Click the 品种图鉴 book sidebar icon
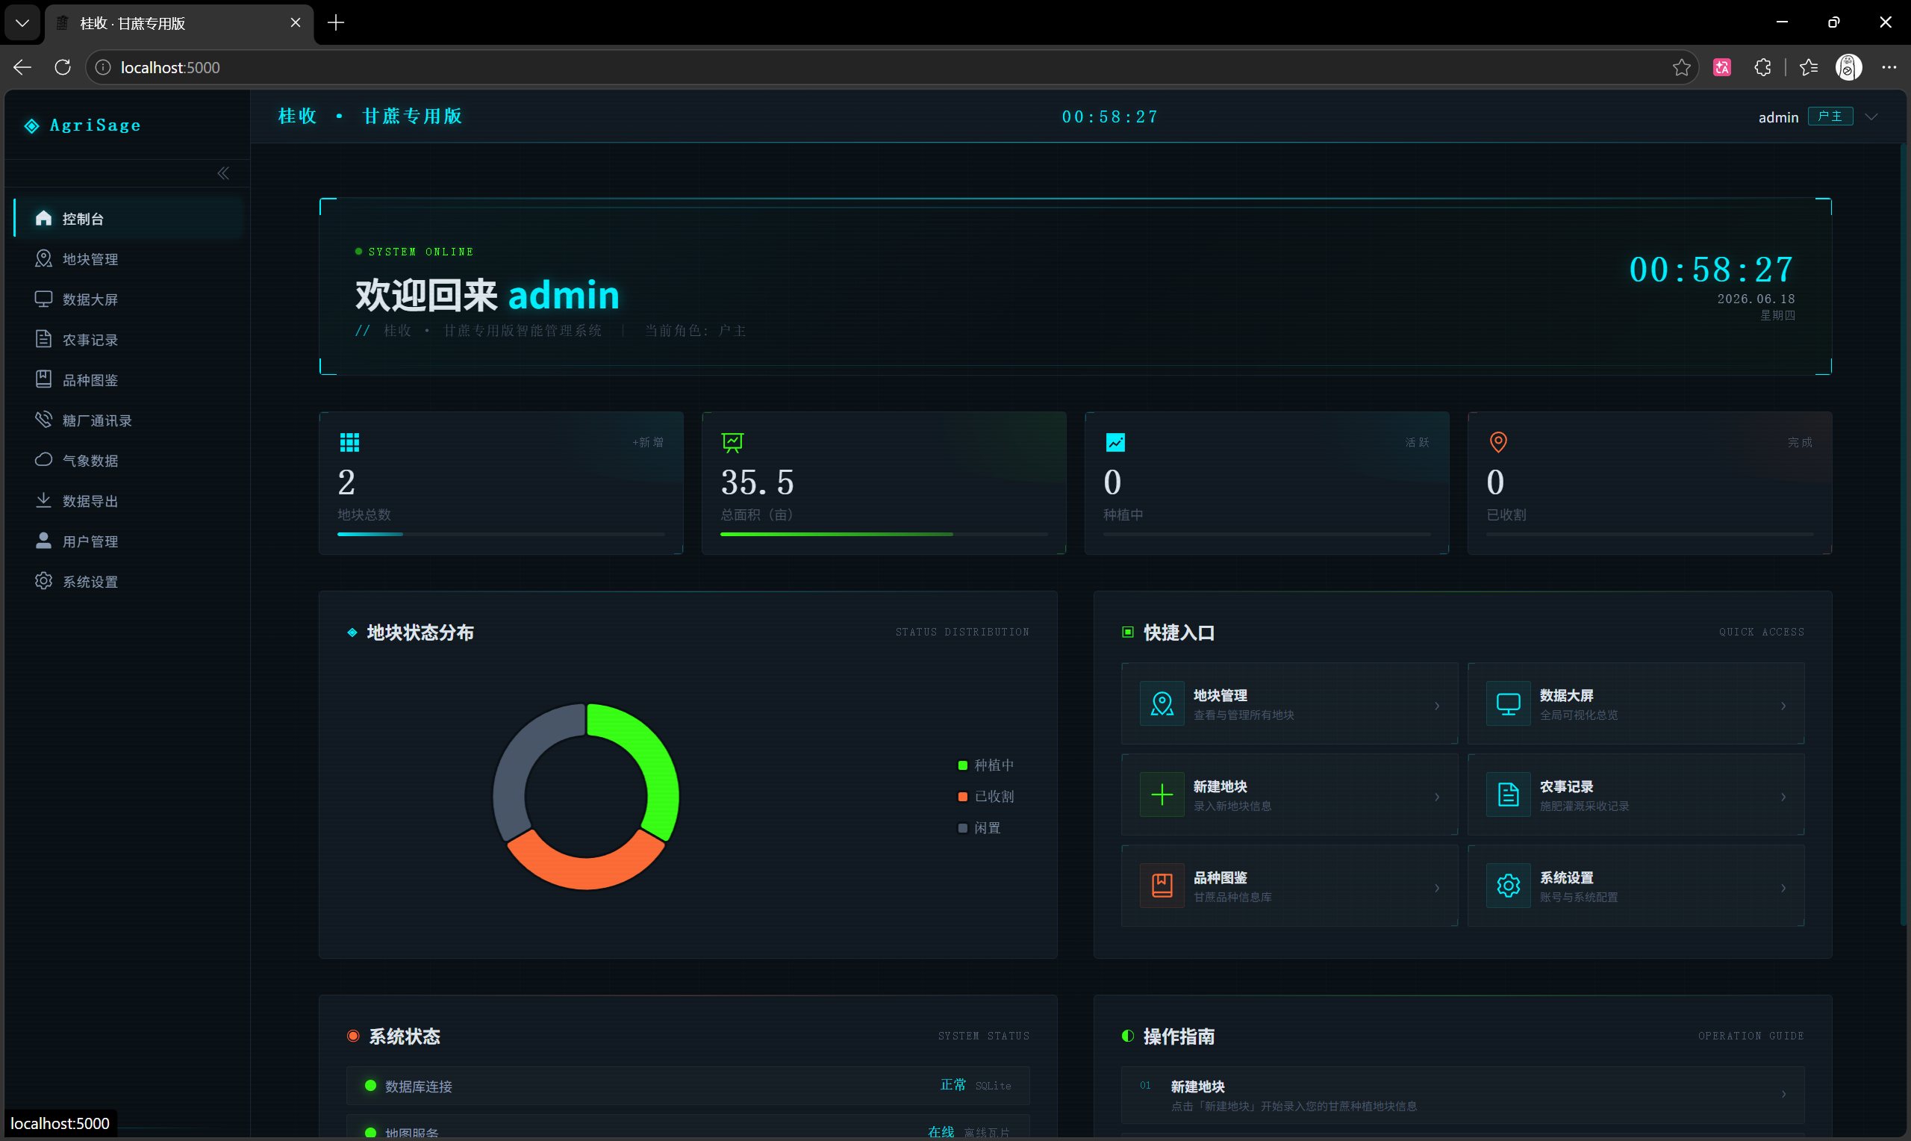 click(x=44, y=379)
